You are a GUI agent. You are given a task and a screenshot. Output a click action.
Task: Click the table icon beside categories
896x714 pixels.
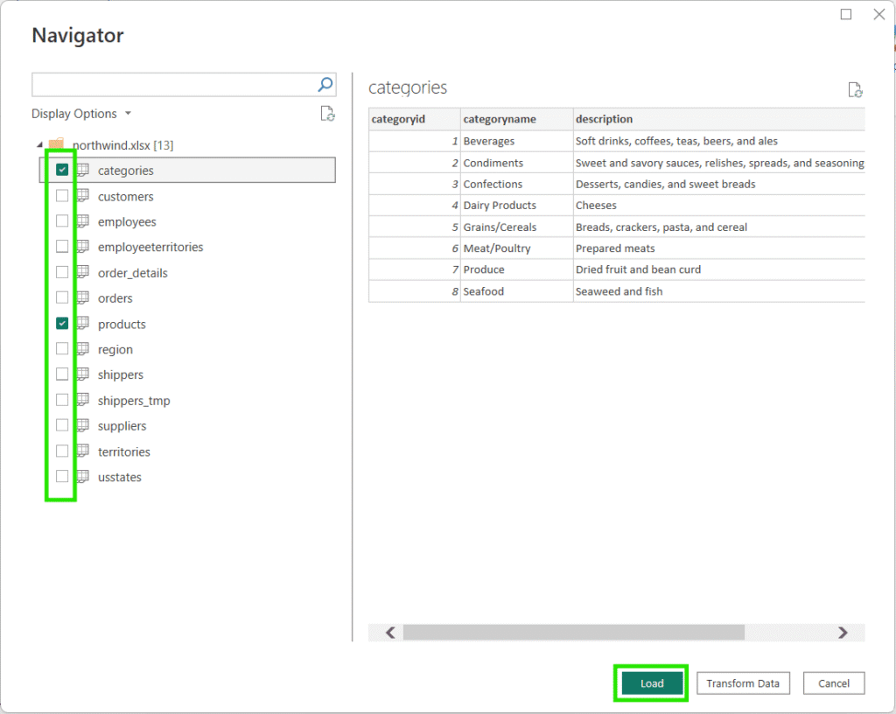click(x=82, y=170)
